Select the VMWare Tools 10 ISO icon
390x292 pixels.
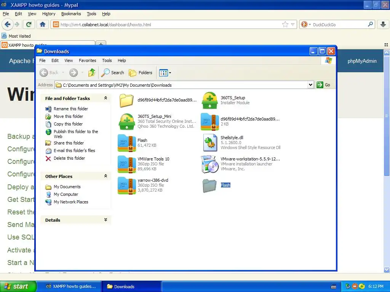[x=126, y=164]
